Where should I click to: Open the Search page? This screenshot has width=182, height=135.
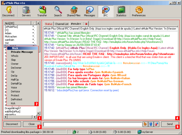(x=58, y=11)
